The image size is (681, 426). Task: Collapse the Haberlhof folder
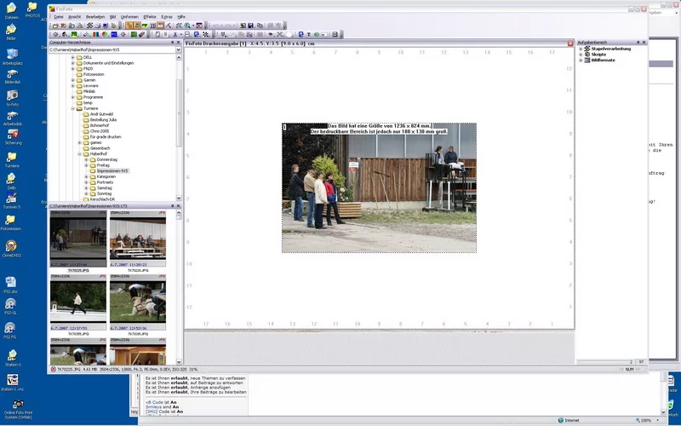(x=79, y=154)
